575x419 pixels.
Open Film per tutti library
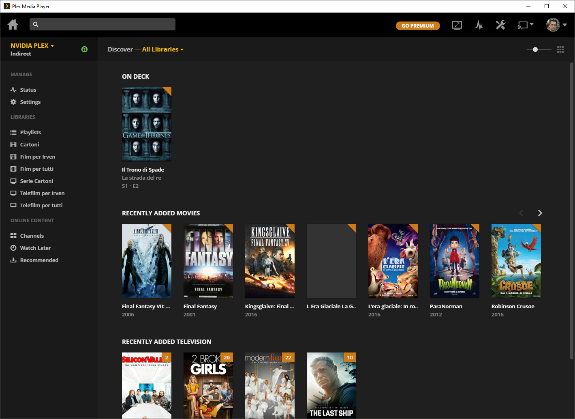point(32,169)
